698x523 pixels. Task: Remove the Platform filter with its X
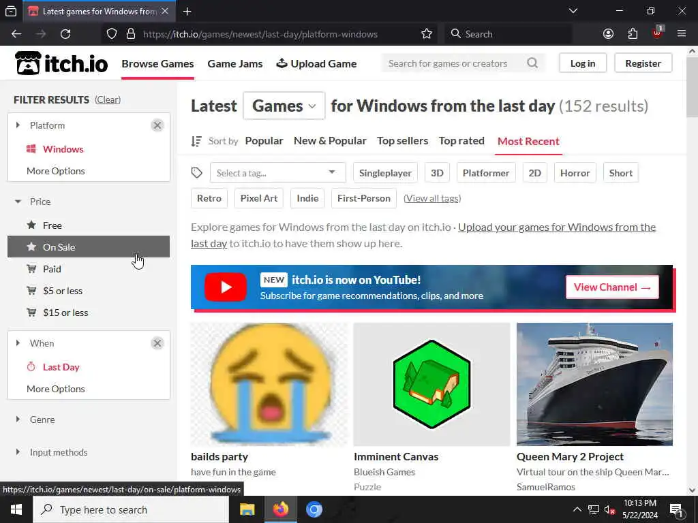click(157, 125)
